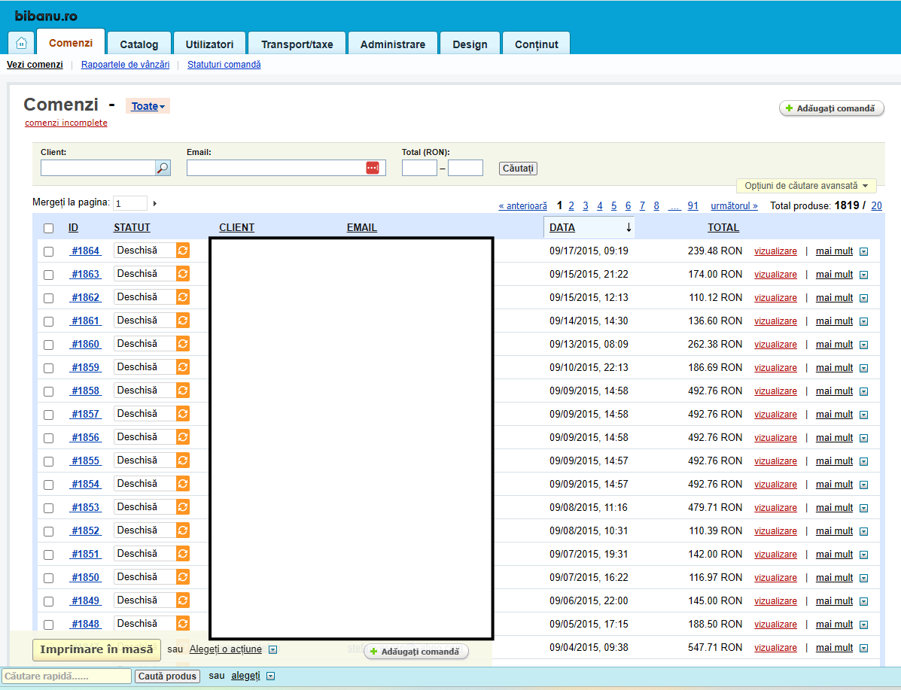Image resolution: width=901 pixels, height=690 pixels.
Task: Go to the home icon tab
Action: pyautogui.click(x=21, y=43)
